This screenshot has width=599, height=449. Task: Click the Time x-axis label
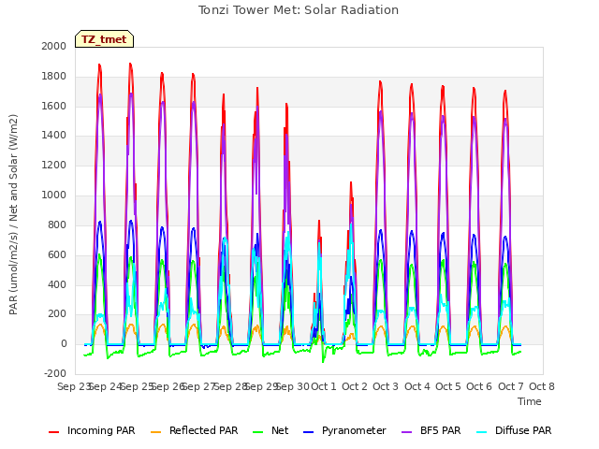530,401
